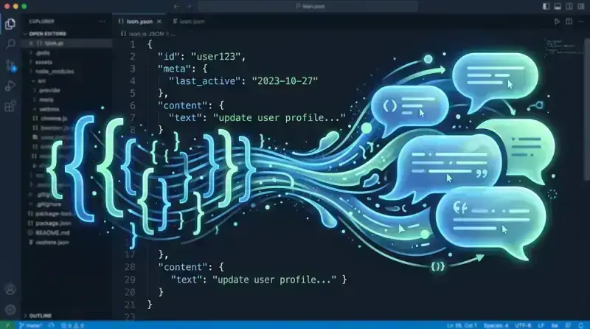The image size is (590, 329).
Task: Click the breadcrumb path above the editor
Action: pos(147,34)
